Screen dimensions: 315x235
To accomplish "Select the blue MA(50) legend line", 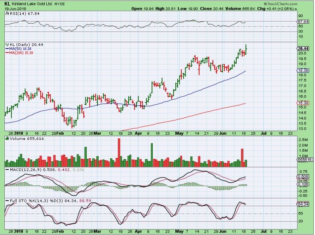I will pos(8,49).
